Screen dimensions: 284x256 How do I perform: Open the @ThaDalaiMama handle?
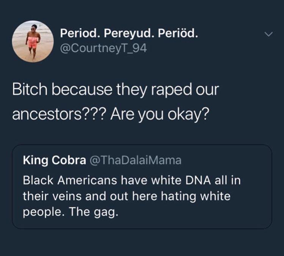[x=135, y=161]
